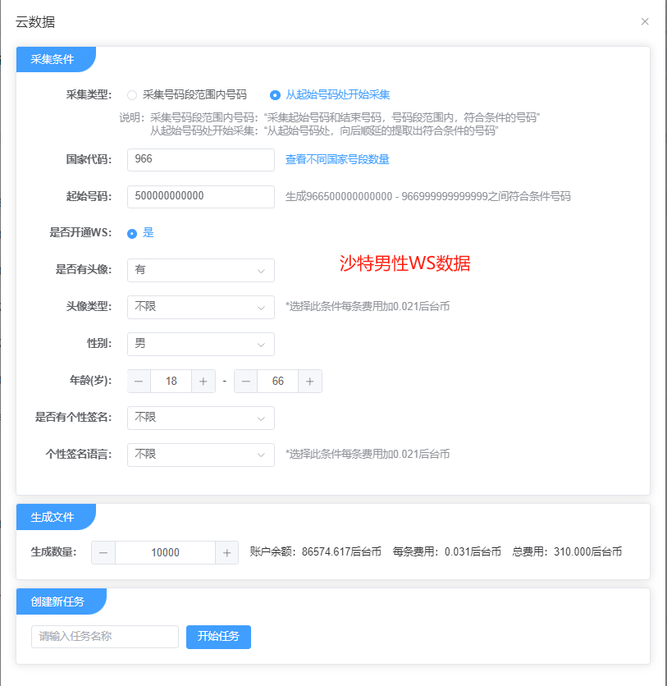This screenshot has width=667, height=686.
Task: Click the 账户余额 86574.617后台币 text
Action: (315, 551)
